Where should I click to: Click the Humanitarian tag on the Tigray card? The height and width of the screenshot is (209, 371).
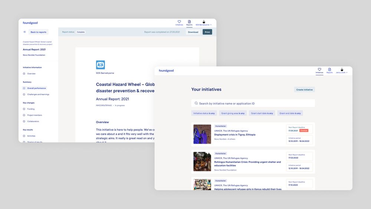[220, 126]
